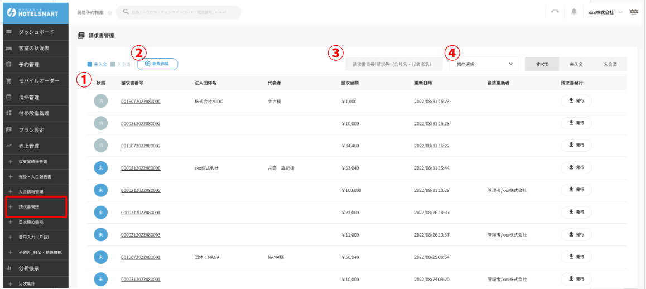Open the 物件選択 dropdown

tap(484, 64)
